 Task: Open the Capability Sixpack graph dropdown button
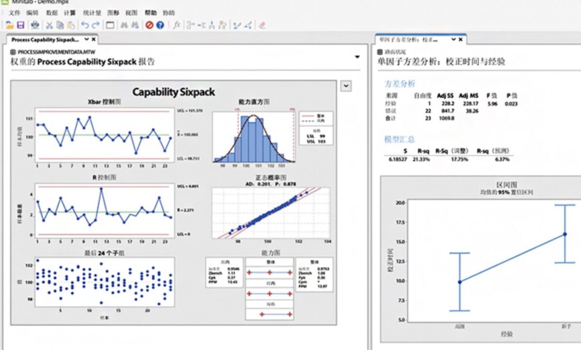pyautogui.click(x=346, y=86)
